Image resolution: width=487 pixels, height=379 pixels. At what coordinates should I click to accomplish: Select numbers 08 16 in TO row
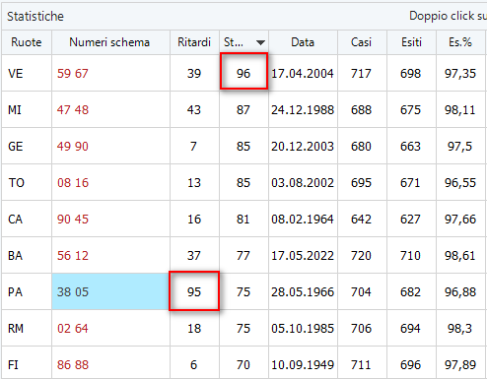[73, 182]
